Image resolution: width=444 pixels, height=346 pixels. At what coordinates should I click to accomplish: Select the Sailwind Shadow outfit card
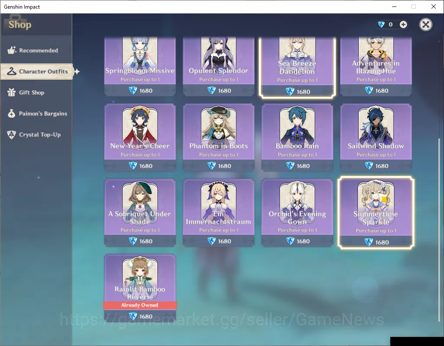[x=376, y=138]
